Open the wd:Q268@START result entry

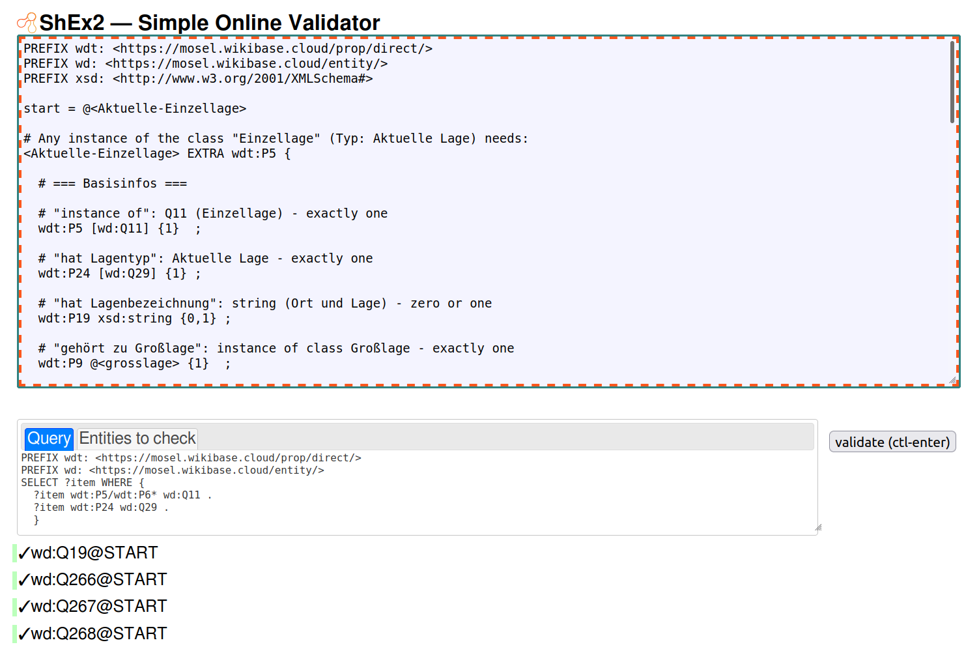click(99, 634)
